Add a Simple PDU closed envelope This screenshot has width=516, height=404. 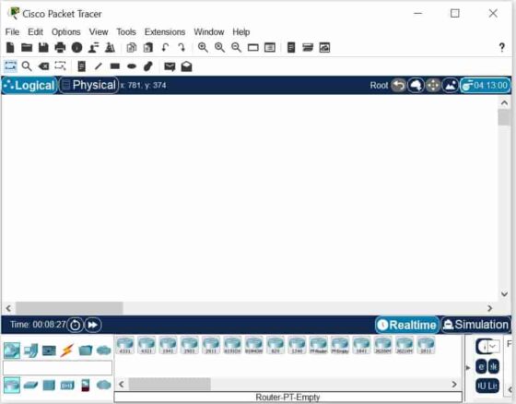pos(170,66)
